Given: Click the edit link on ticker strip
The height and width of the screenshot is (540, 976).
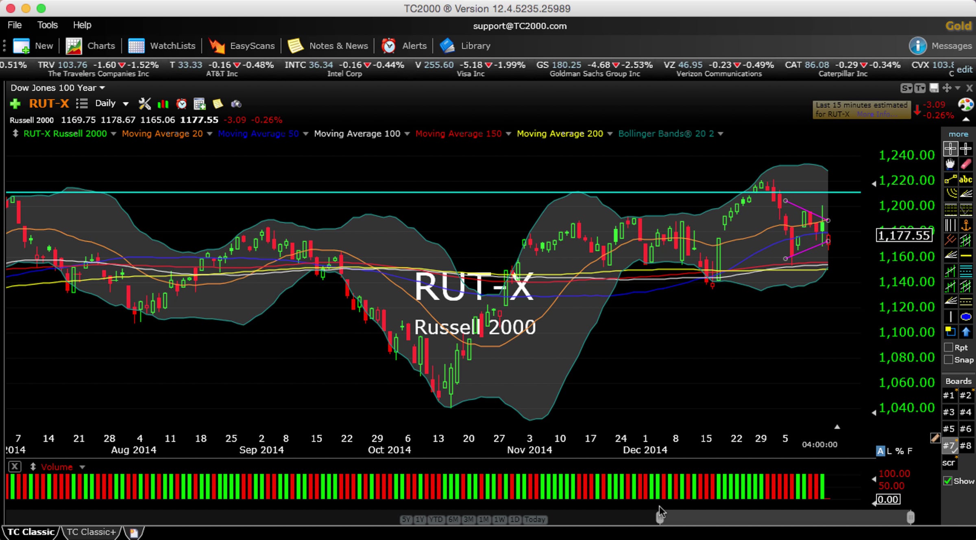Looking at the screenshot, I should click(x=965, y=69).
